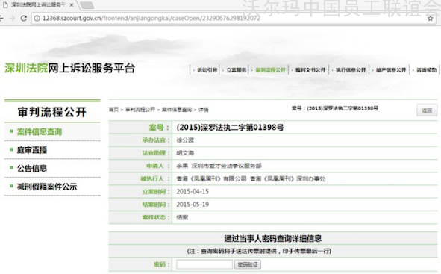The height and width of the screenshot is (274, 441).
Task: Open a new browser tab
Action: click(87, 5)
